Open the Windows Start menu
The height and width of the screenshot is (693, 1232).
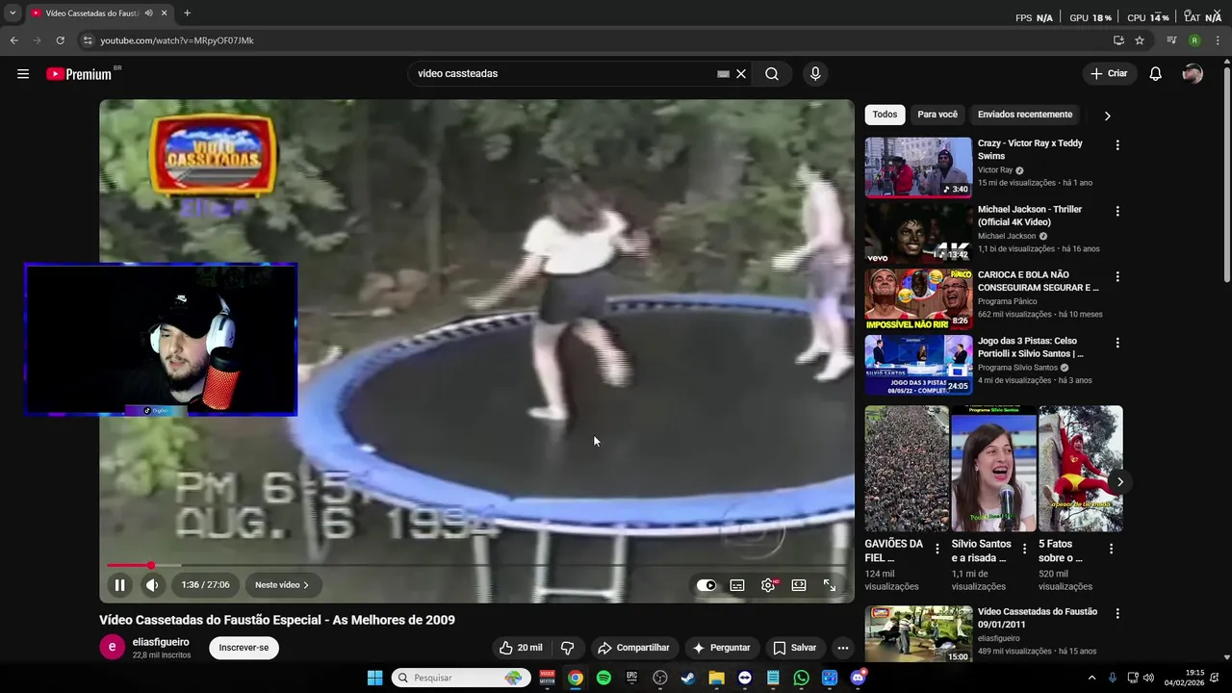click(375, 678)
